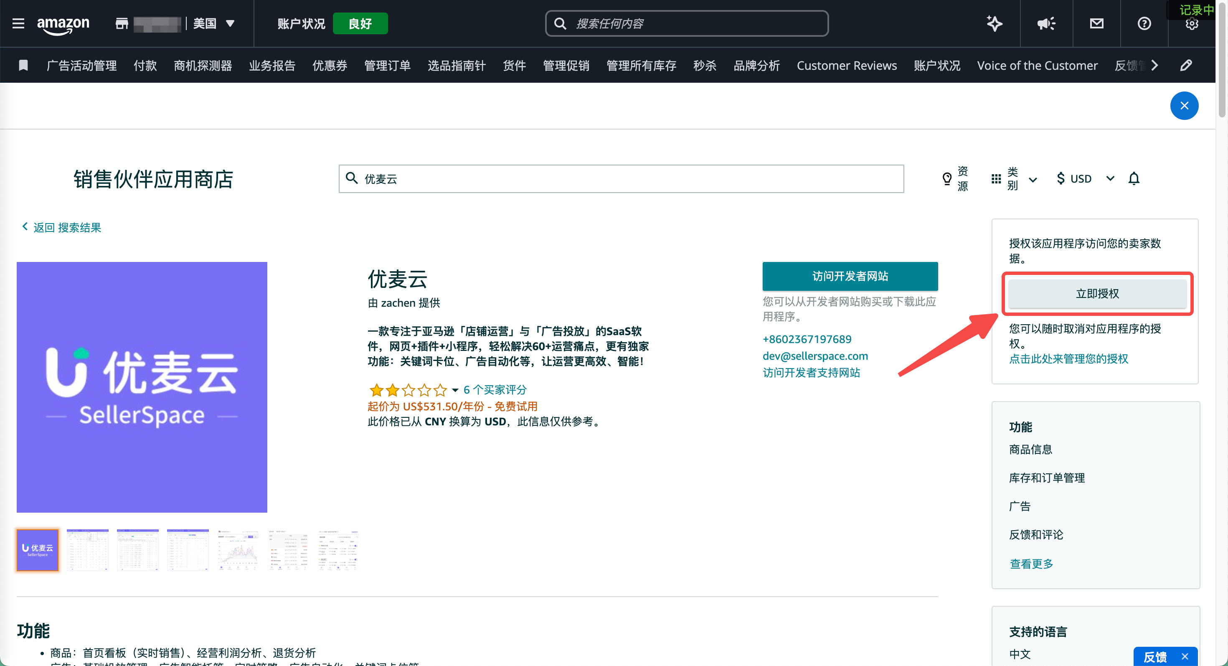1228x666 pixels.
Task: Open 访问开发者支持网站 link
Action: [811, 372]
